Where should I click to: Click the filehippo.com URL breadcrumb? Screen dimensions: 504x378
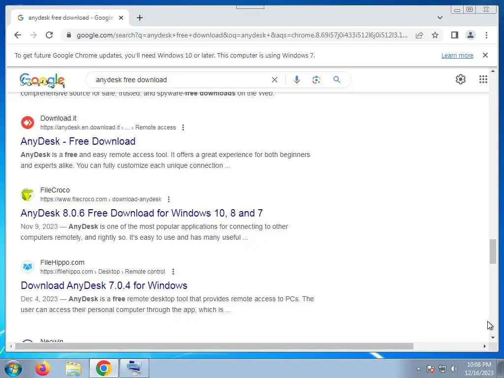click(x=102, y=272)
